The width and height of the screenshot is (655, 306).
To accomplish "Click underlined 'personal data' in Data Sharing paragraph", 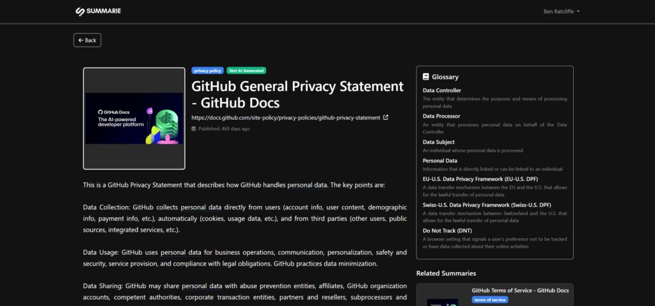I will 201,286.
